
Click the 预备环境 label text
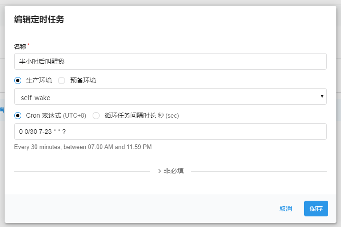click(83, 80)
